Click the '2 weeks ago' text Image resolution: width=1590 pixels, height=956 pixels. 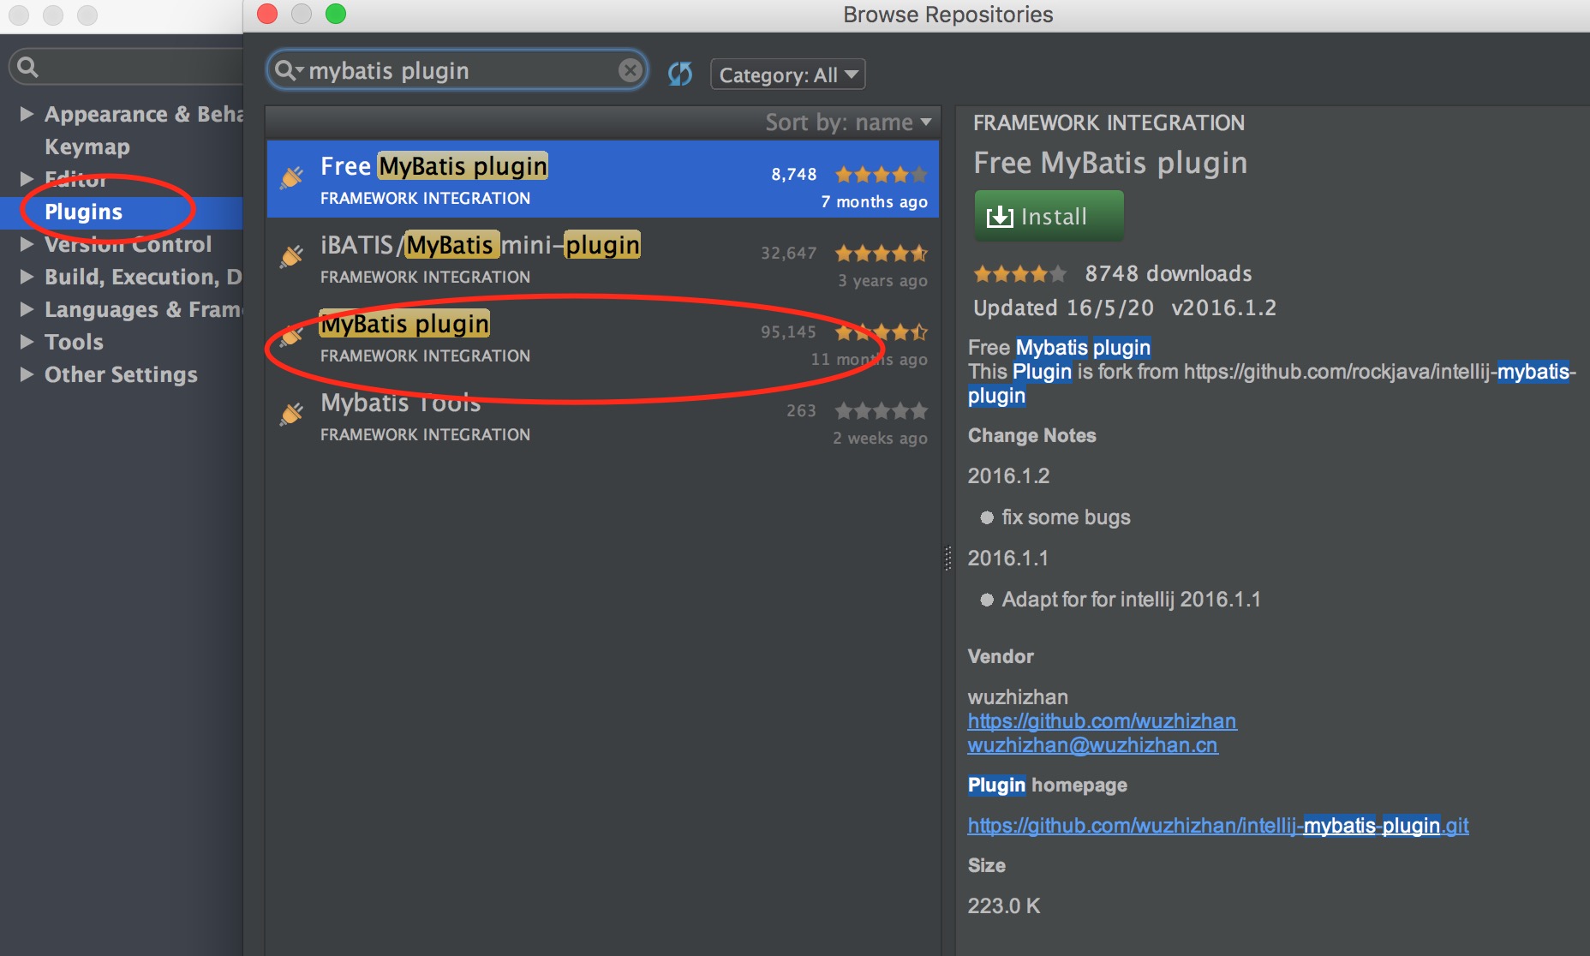point(880,438)
